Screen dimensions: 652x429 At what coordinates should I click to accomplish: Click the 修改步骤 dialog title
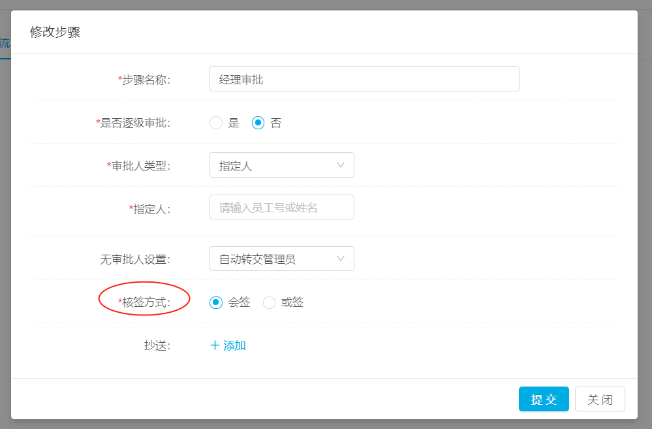tap(55, 32)
